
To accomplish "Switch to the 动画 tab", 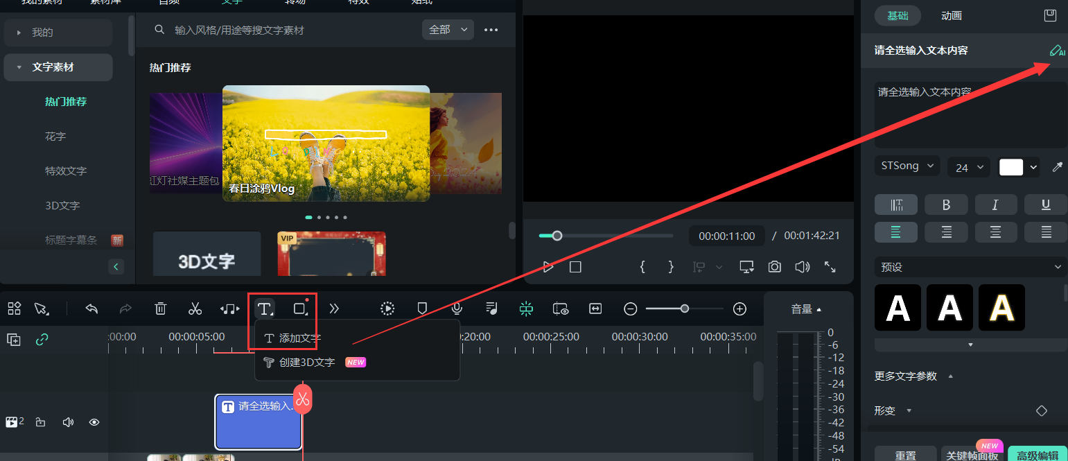I will tap(952, 15).
